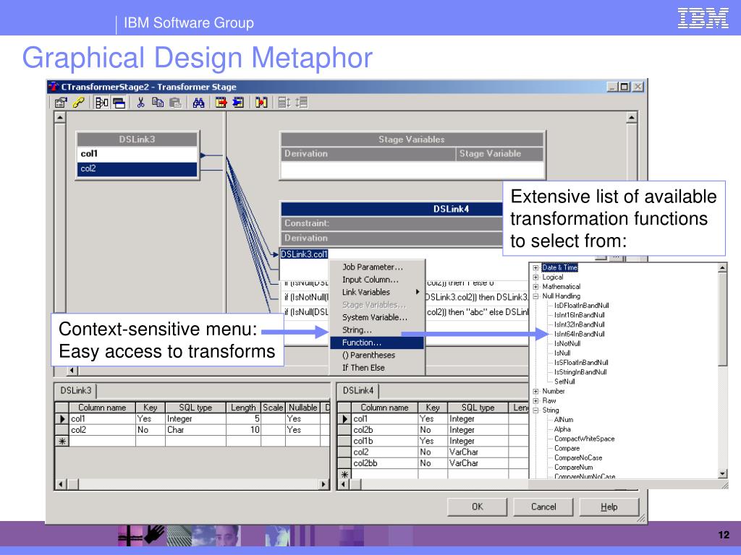The height and width of the screenshot is (555, 741).
Task: Click the Save column definition icon
Action: (238, 103)
